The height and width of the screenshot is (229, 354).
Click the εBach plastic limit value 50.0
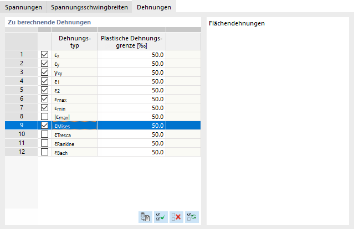click(x=132, y=152)
